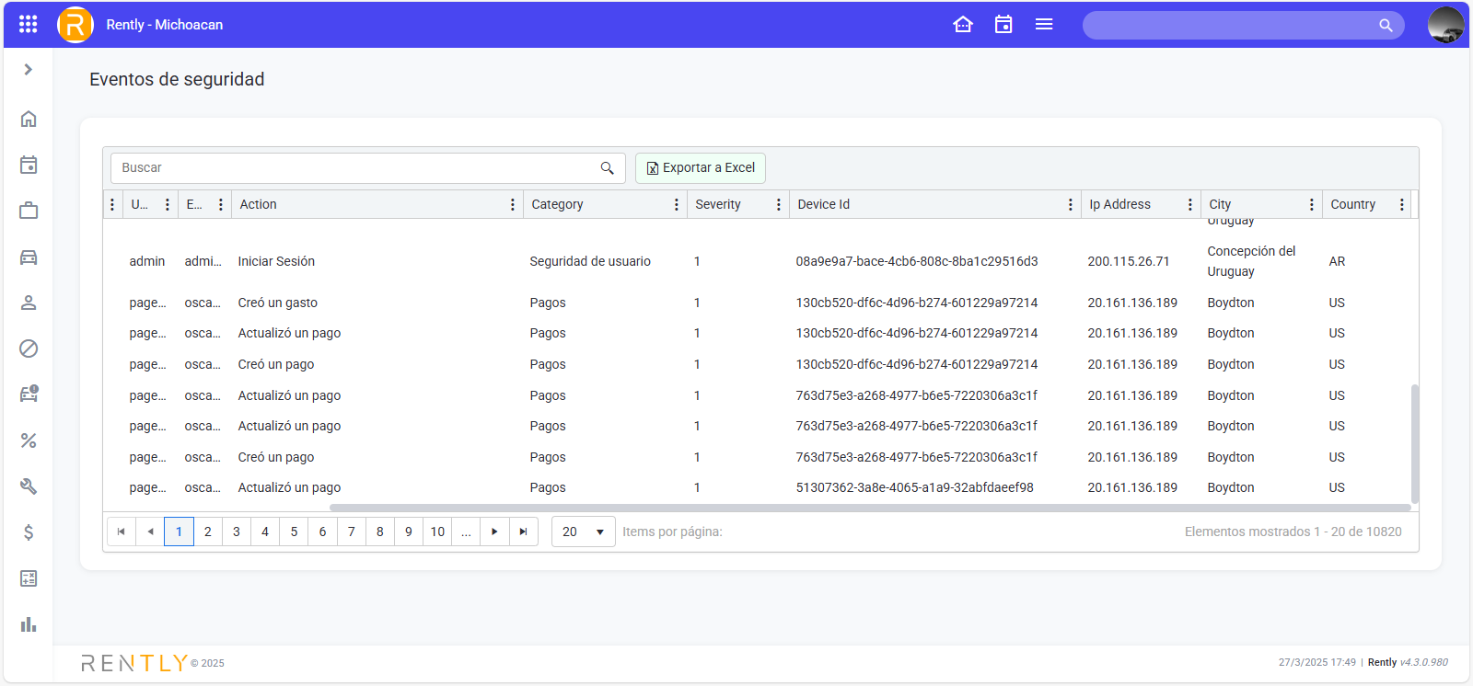The width and height of the screenshot is (1473, 686).
Task: Open Action column options menu
Action: [513, 204]
